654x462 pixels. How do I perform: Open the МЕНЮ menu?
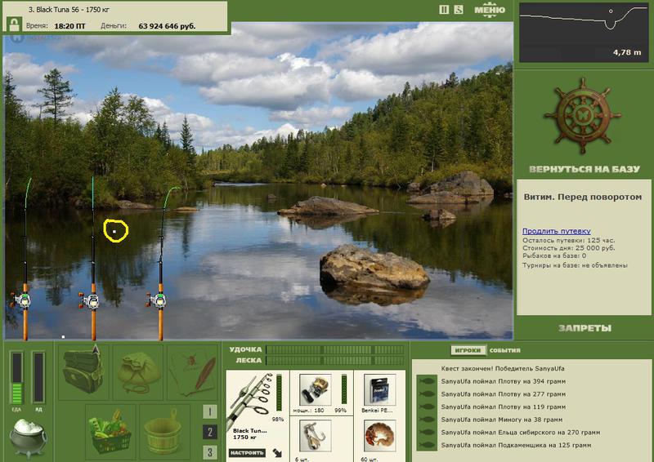pos(490,10)
